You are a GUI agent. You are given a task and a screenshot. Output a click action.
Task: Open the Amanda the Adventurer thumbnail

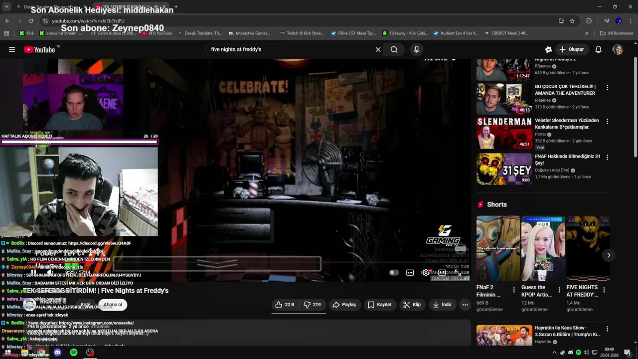click(x=504, y=99)
